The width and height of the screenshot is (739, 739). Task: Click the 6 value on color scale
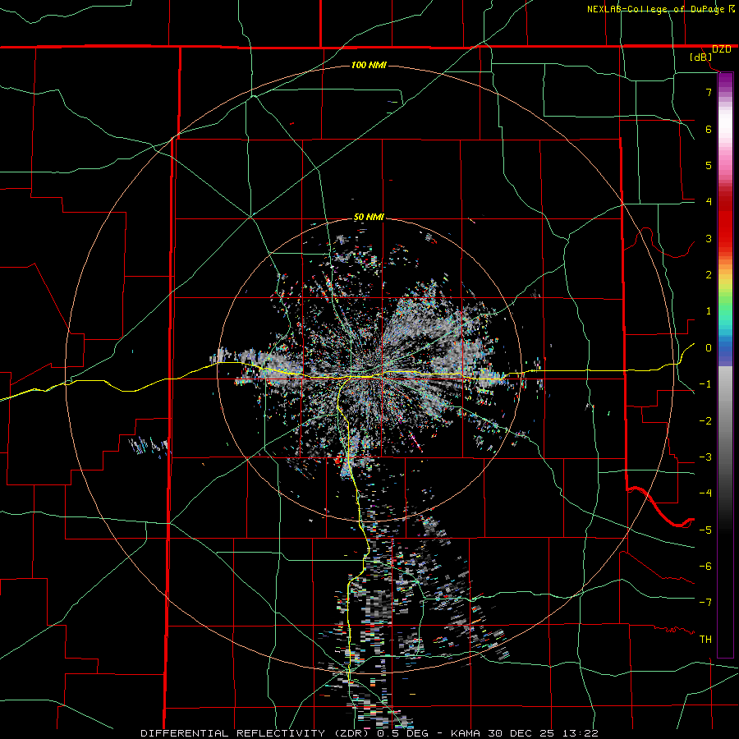point(709,129)
